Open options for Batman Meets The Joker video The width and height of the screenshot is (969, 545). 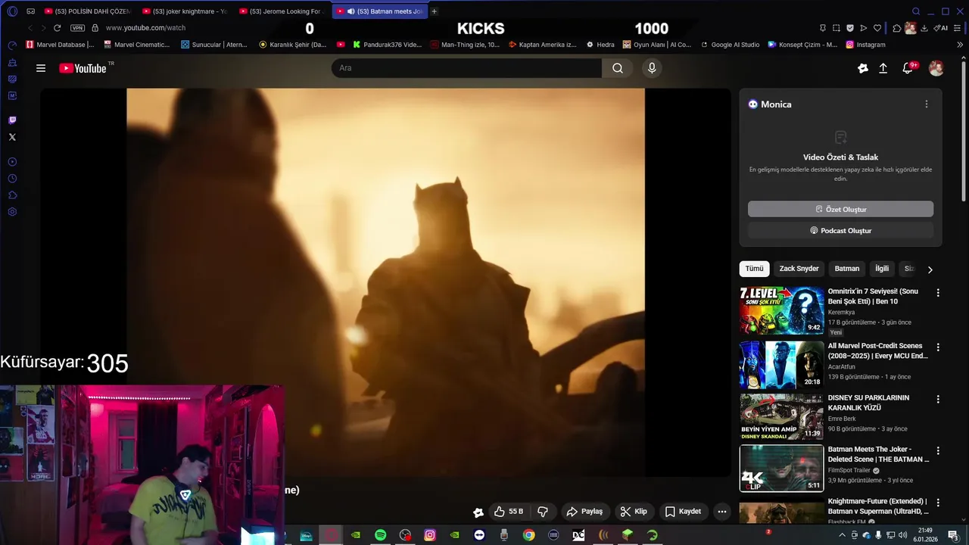pyautogui.click(x=938, y=450)
